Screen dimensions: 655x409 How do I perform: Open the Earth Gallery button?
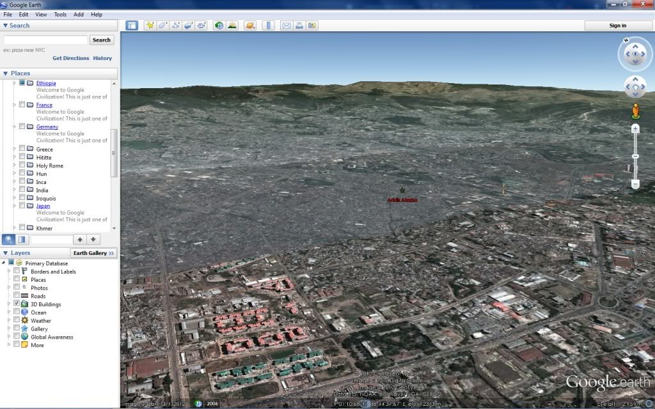click(93, 253)
